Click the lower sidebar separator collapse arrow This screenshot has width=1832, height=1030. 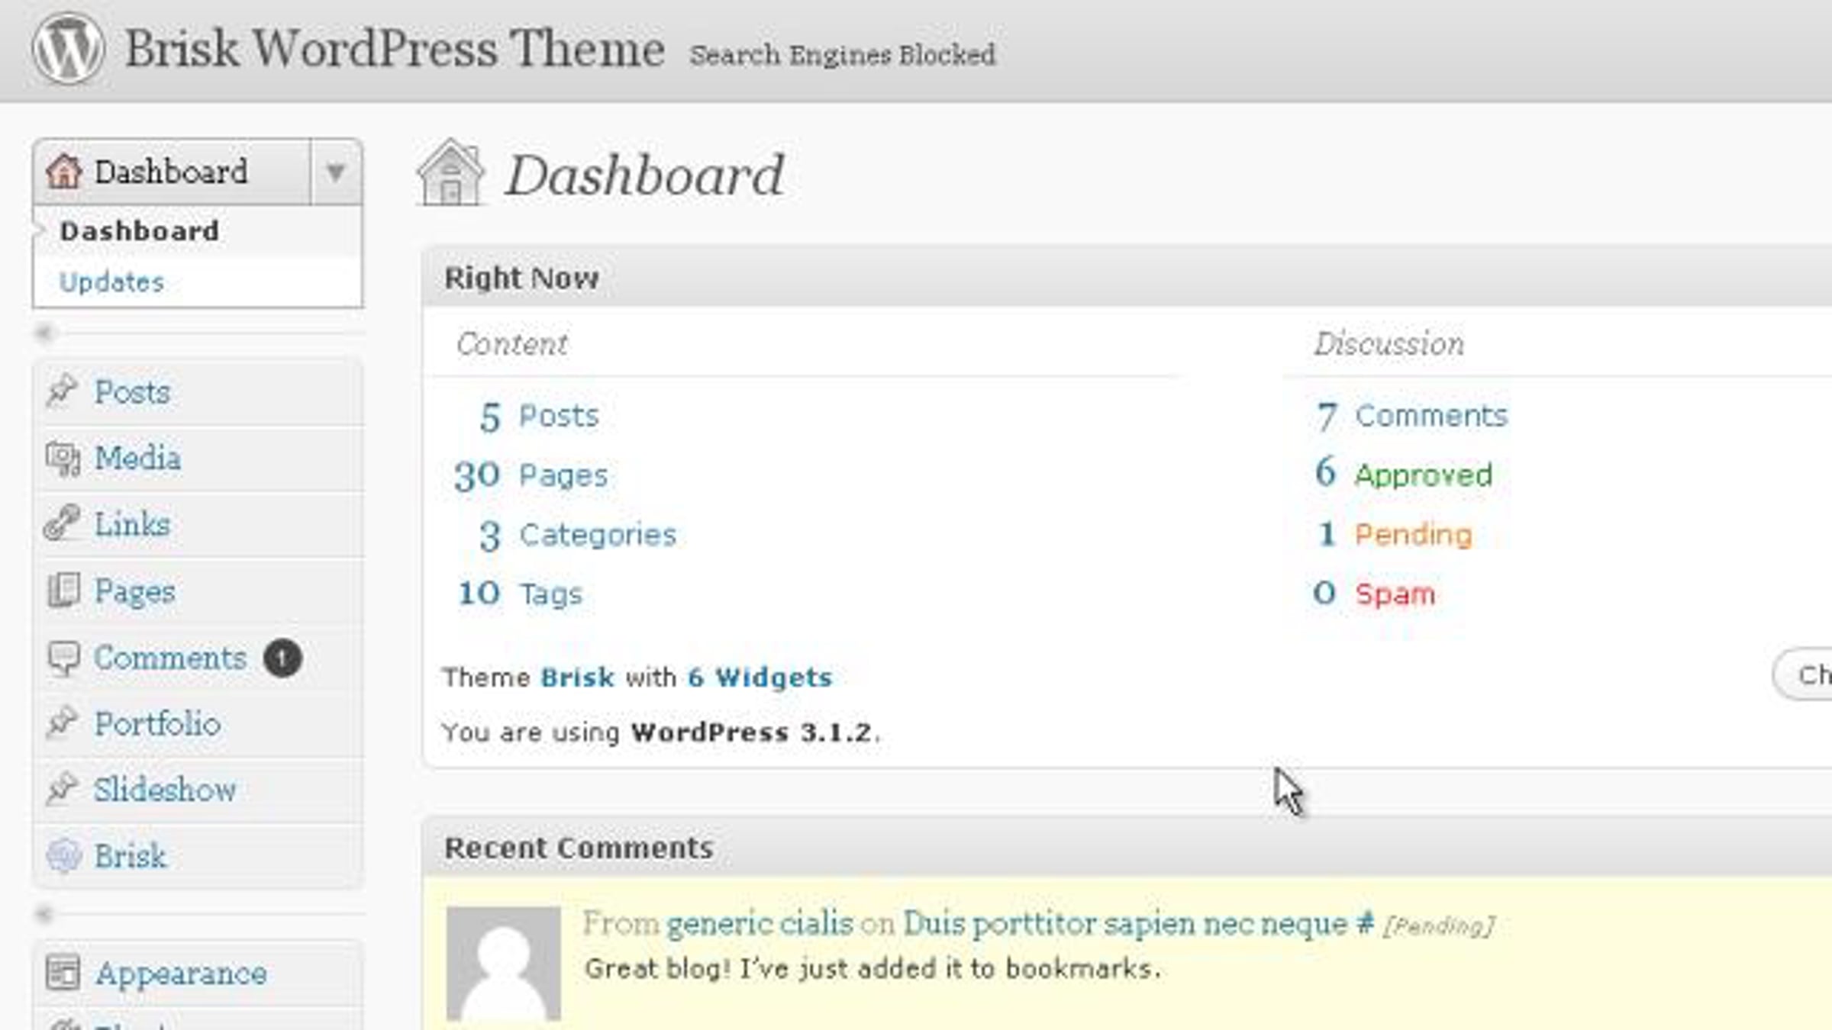pyautogui.click(x=44, y=913)
